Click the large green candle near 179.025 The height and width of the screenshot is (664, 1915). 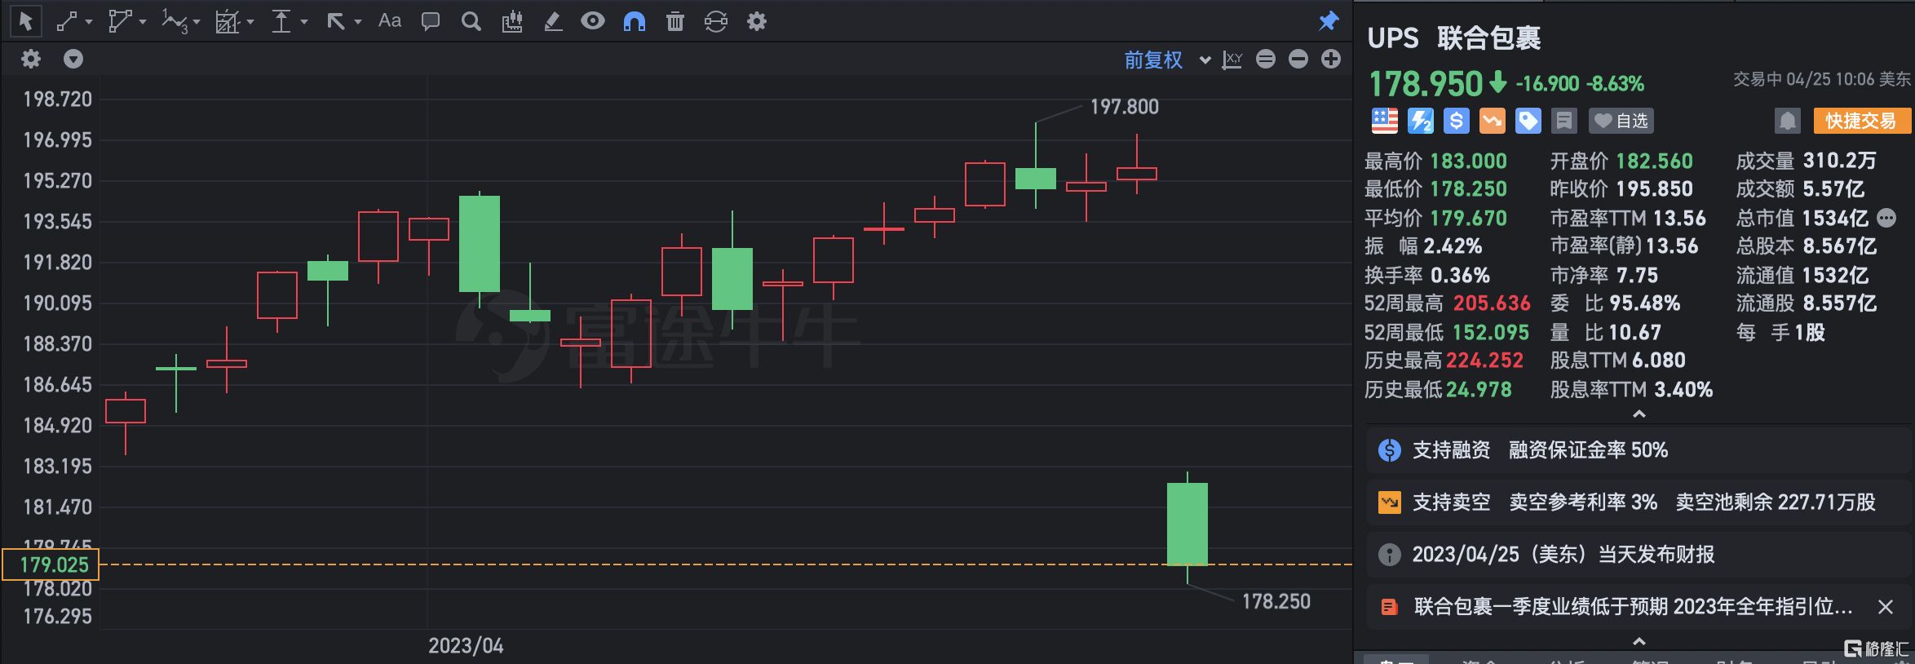pos(1187,524)
